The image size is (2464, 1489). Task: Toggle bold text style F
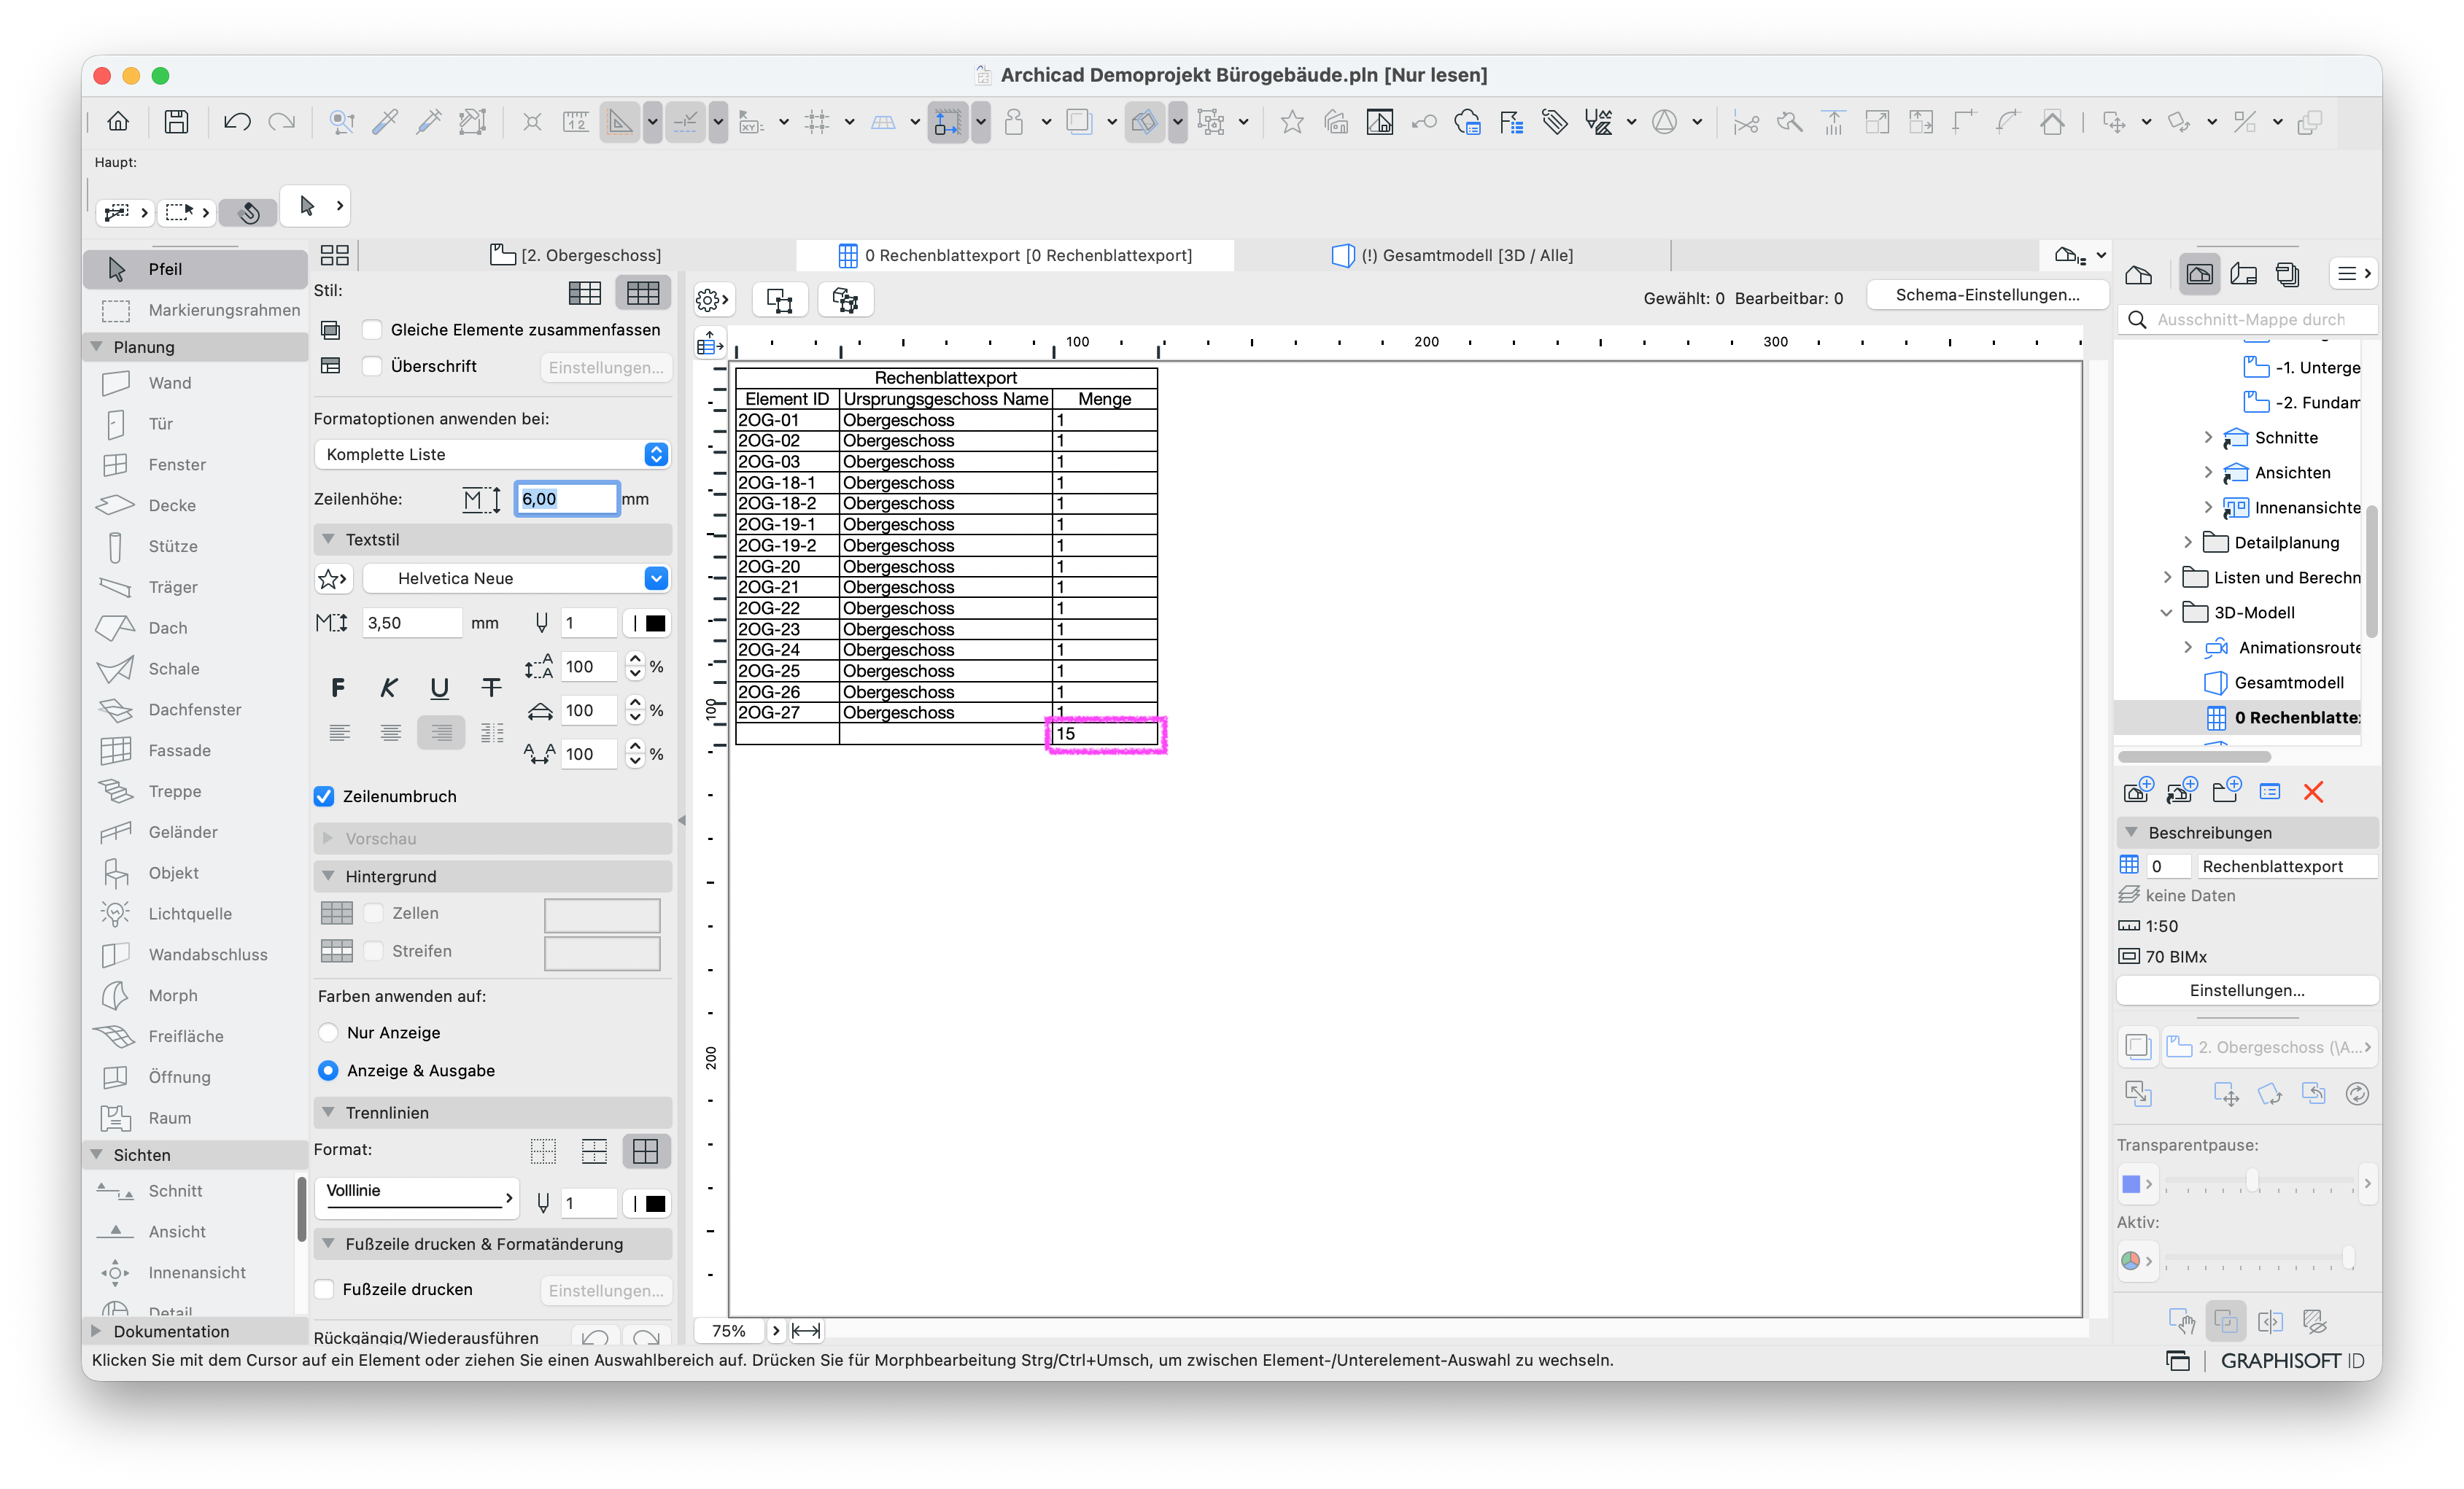[x=338, y=687]
